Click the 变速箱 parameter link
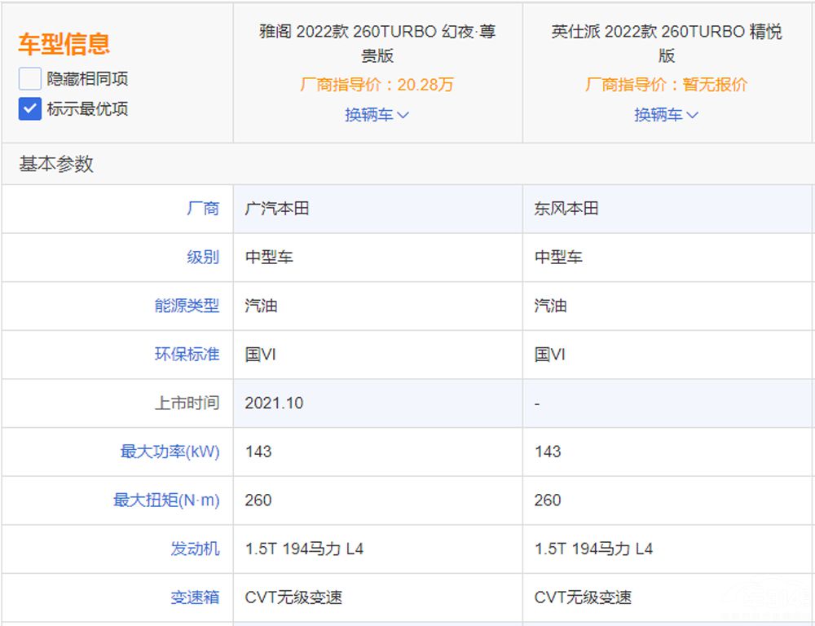 [195, 597]
